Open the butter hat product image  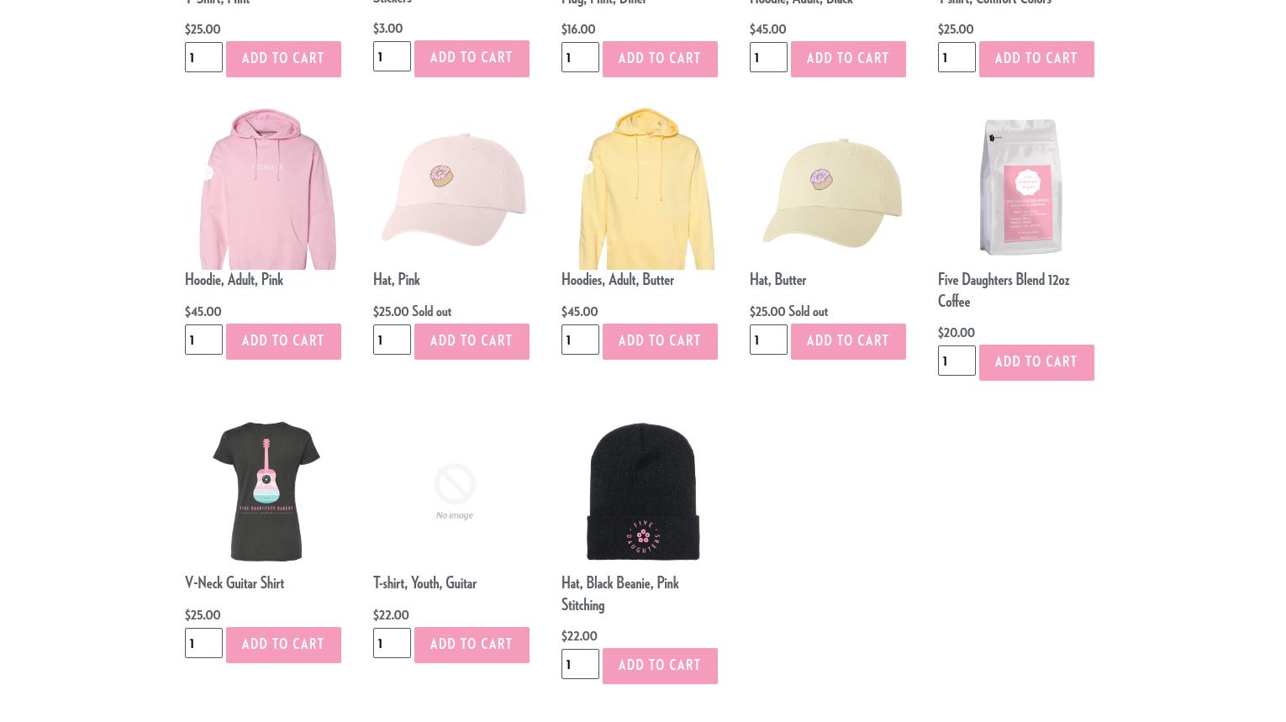coord(831,192)
